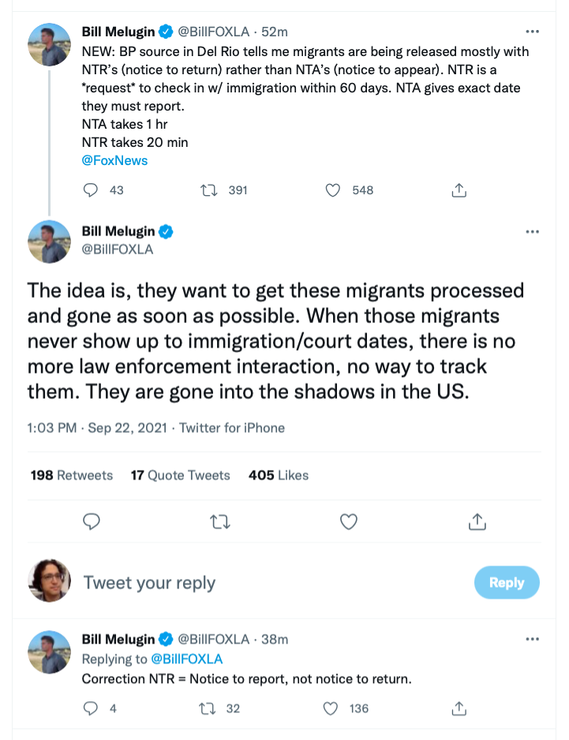View the 405 Likes list
The height and width of the screenshot is (740, 569).
pyautogui.click(x=279, y=475)
